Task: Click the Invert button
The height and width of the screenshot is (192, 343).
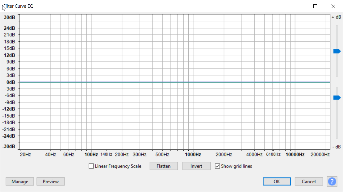Action: [x=196, y=166]
